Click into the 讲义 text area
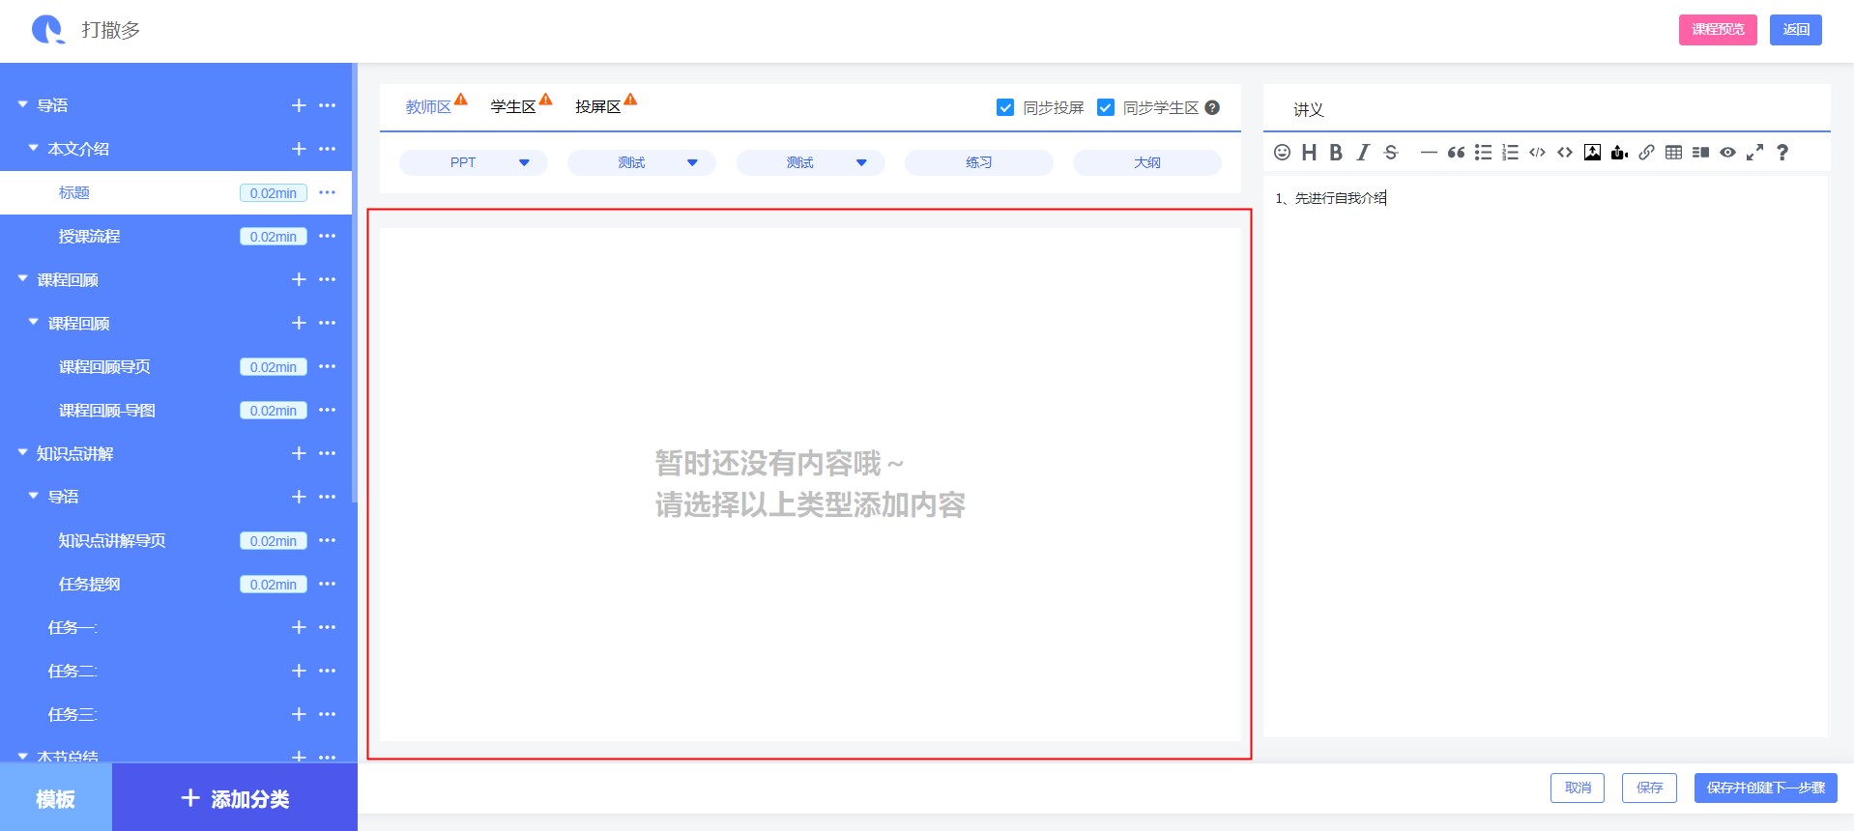Screen dimensions: 1854x831 point(1545,456)
